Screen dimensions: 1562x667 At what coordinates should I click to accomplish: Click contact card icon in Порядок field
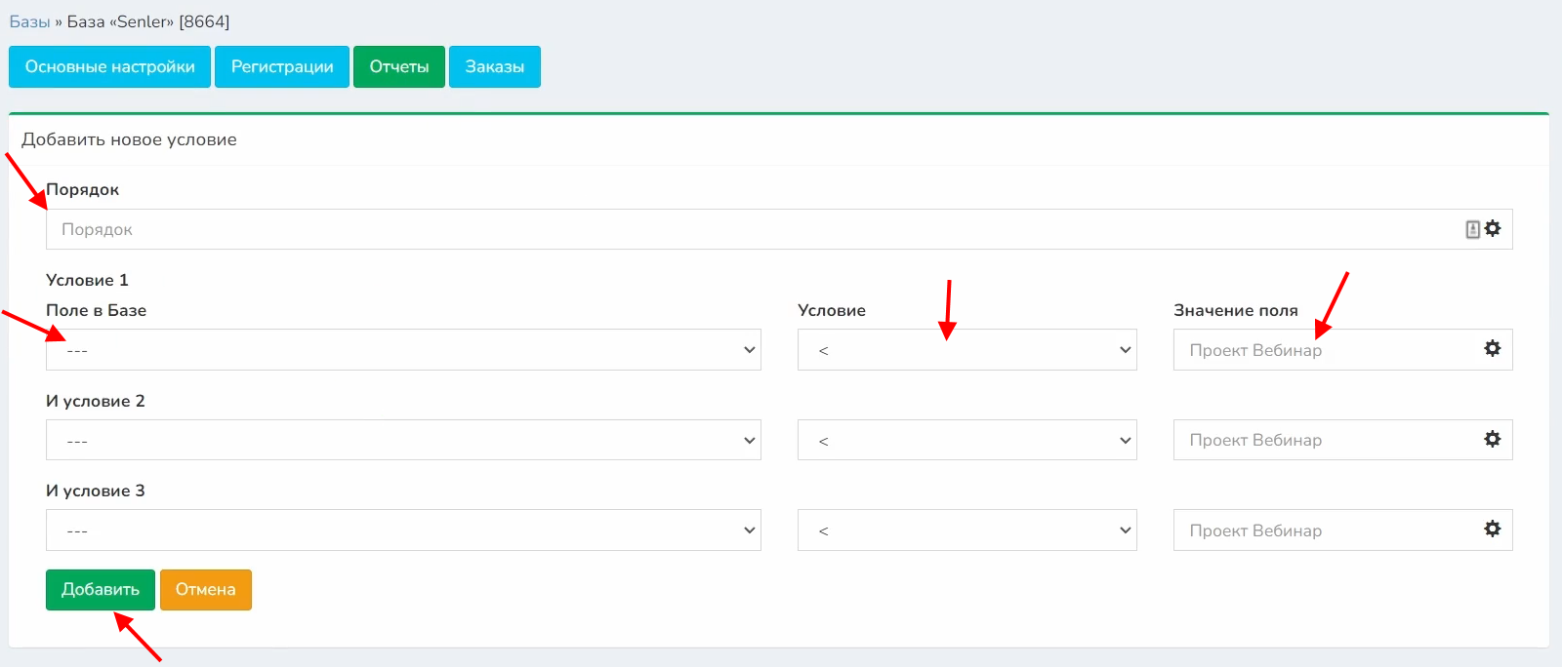coord(1472,229)
